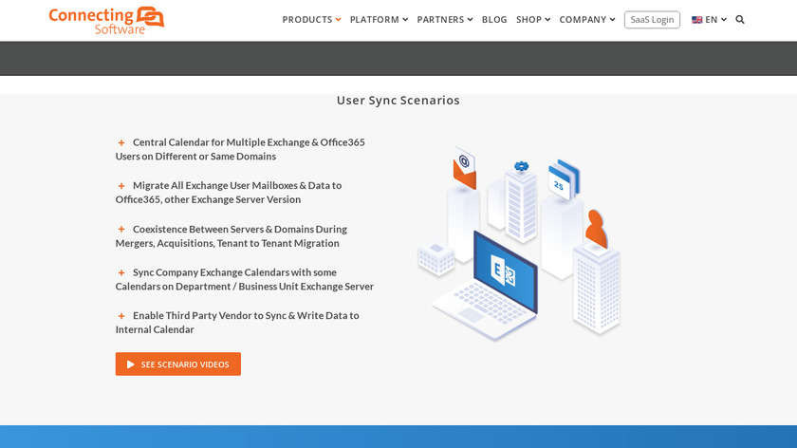This screenshot has width=797, height=448.
Task: Select 'Coexistence Between Servers & Domains' text
Action: click(223, 229)
